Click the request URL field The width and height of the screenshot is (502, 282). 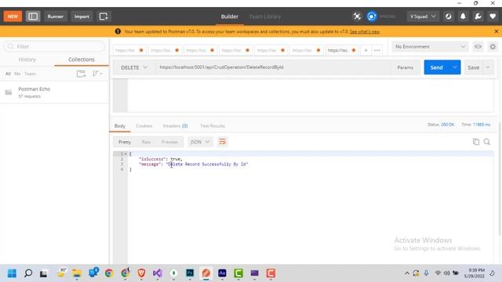pyautogui.click(x=272, y=67)
